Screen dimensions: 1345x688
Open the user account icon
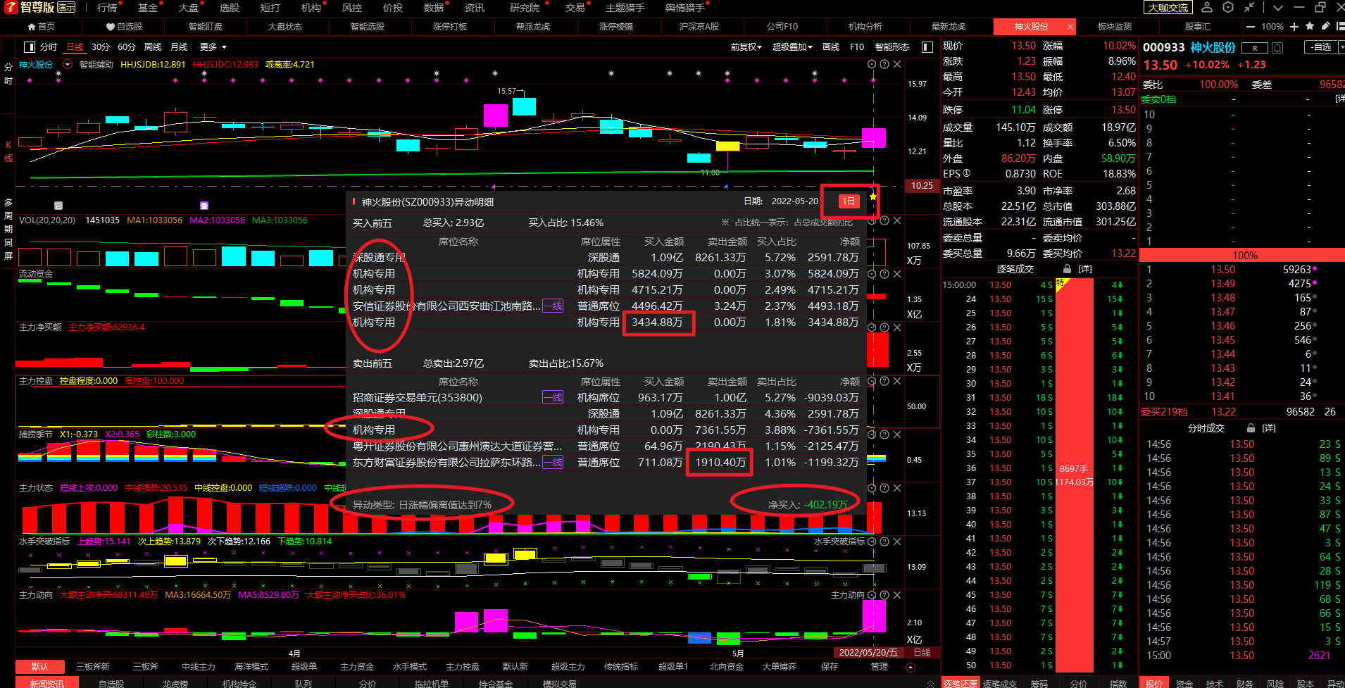(x=1207, y=7)
